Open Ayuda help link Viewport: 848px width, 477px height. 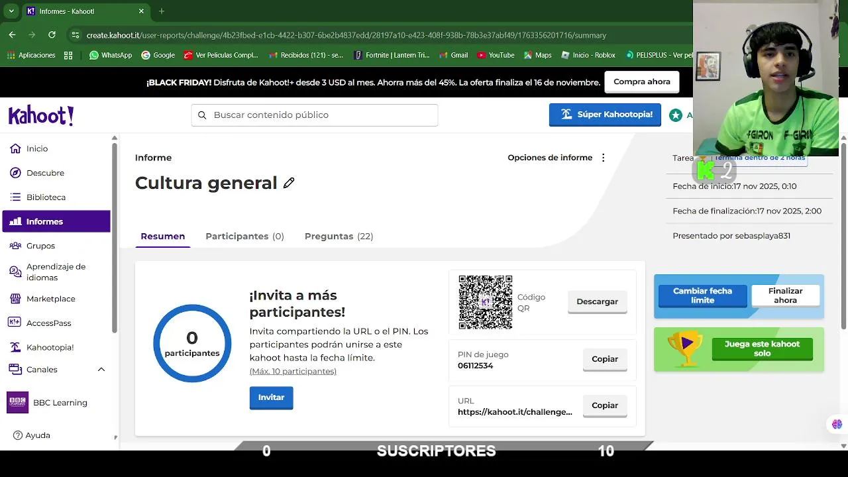tap(32, 435)
